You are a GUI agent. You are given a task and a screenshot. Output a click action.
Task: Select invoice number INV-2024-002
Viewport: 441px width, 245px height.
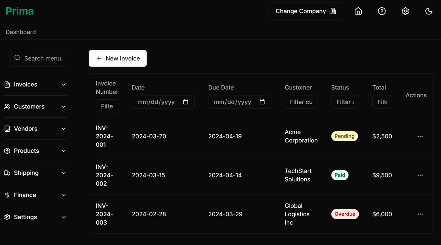click(105, 175)
